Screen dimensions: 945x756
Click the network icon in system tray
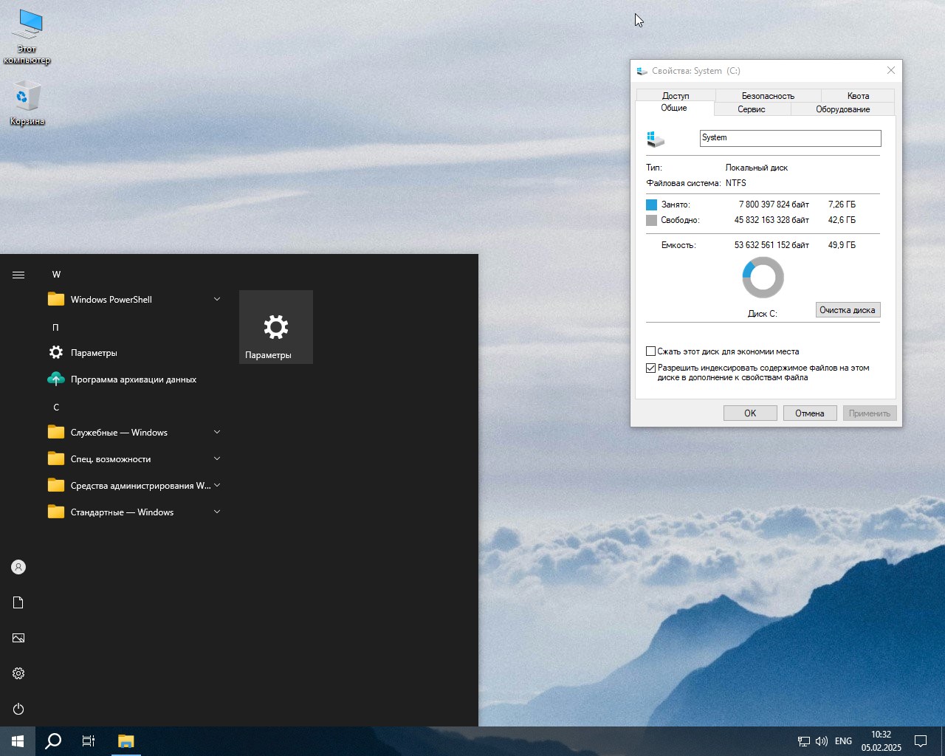804,741
